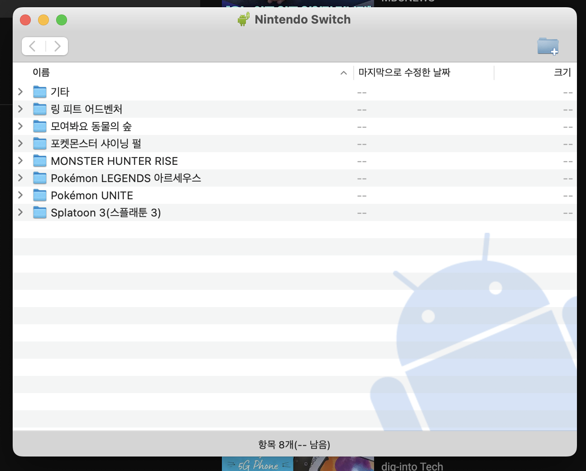
Task: Click the folder name 기타
Action: click(60, 92)
